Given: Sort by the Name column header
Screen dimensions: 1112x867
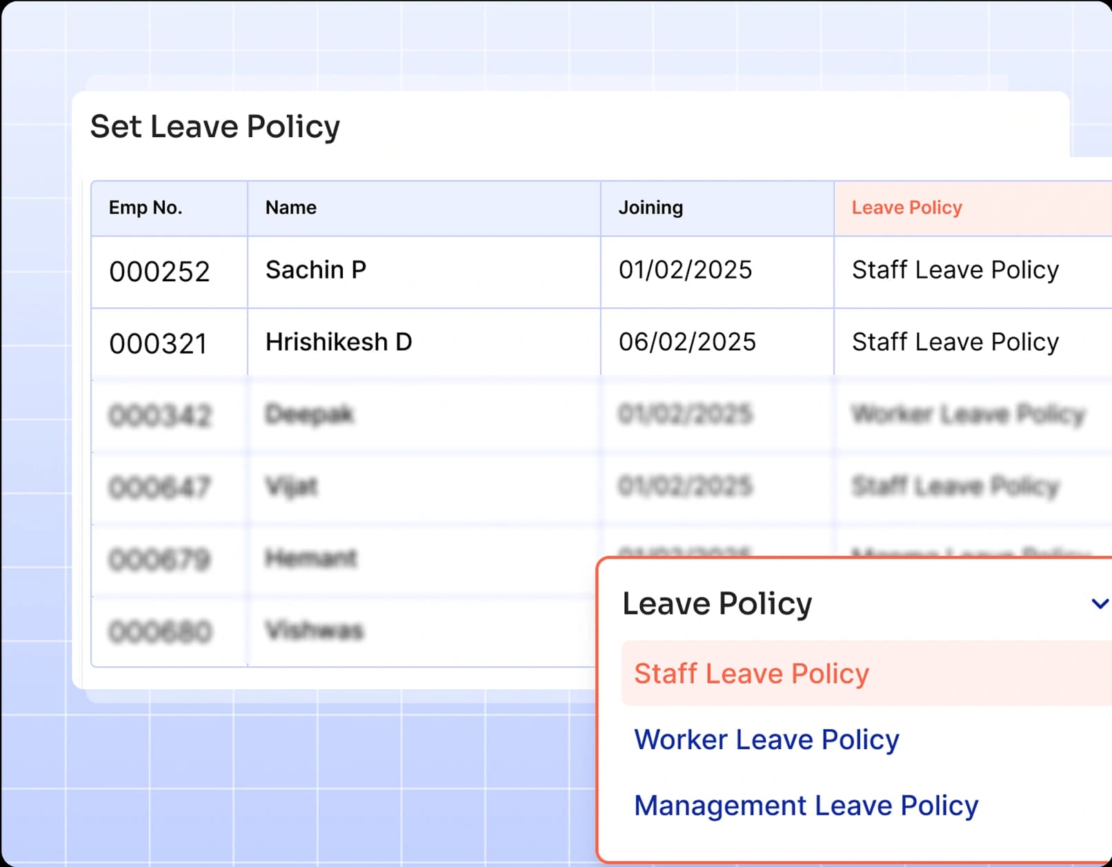Looking at the screenshot, I should pyautogui.click(x=291, y=207).
